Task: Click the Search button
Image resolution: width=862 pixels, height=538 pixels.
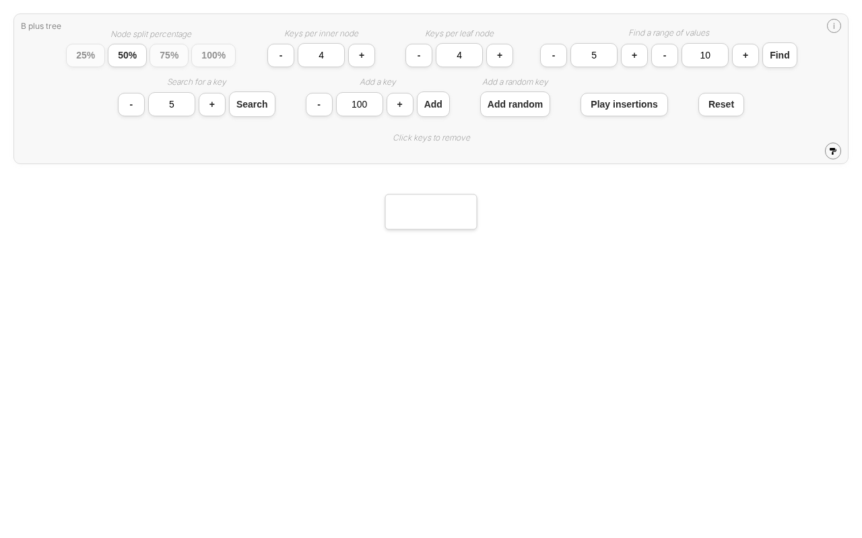Action: (x=252, y=104)
